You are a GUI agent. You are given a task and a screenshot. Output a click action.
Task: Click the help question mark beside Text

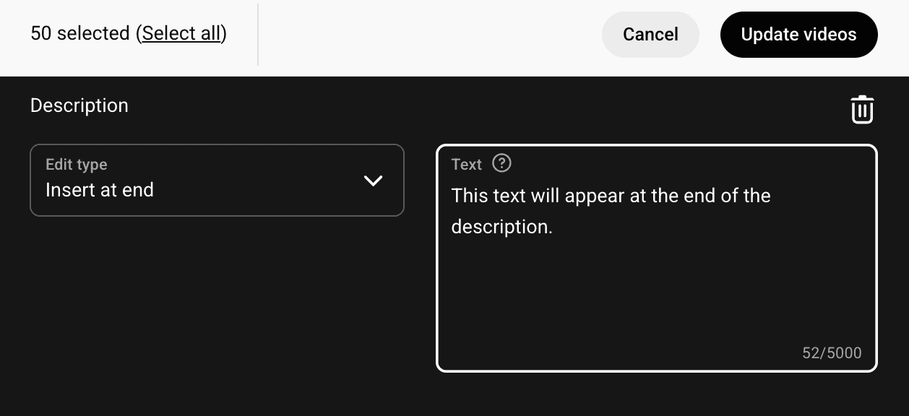click(501, 163)
